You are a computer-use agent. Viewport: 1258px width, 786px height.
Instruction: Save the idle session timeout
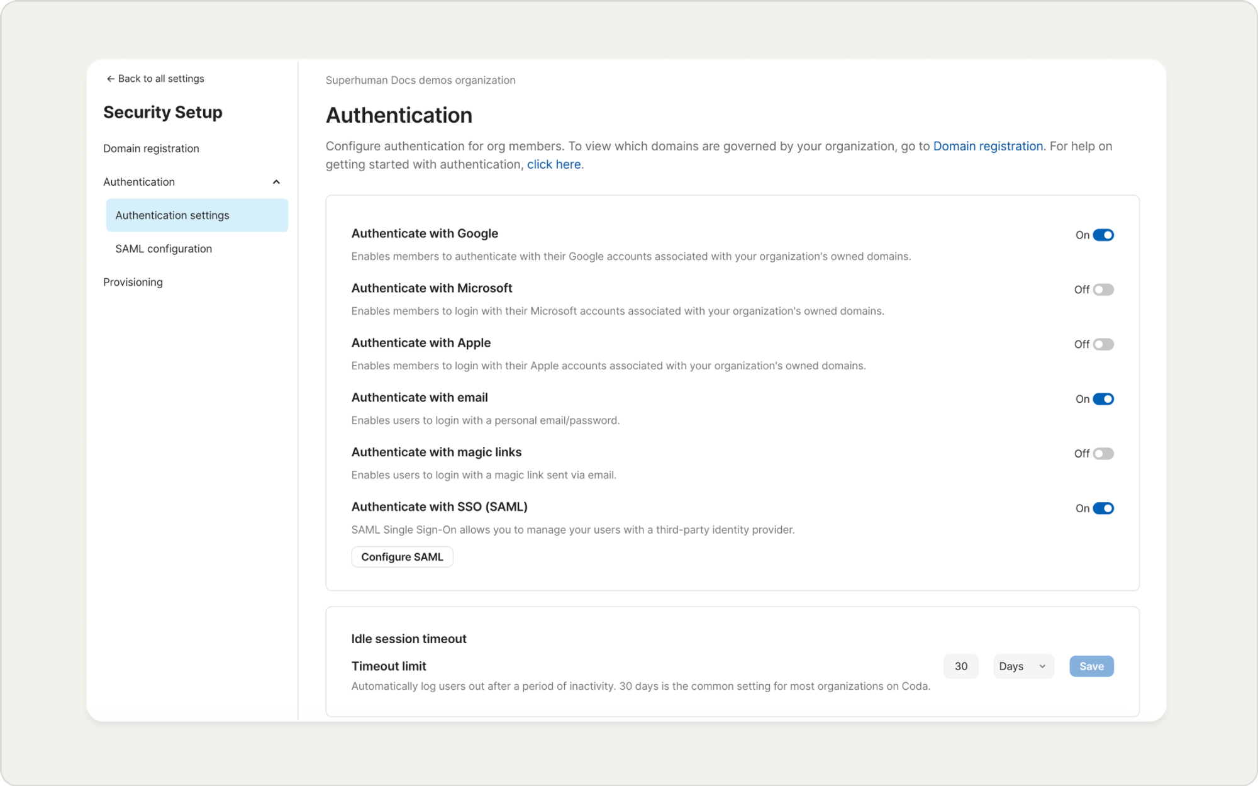coord(1091,666)
